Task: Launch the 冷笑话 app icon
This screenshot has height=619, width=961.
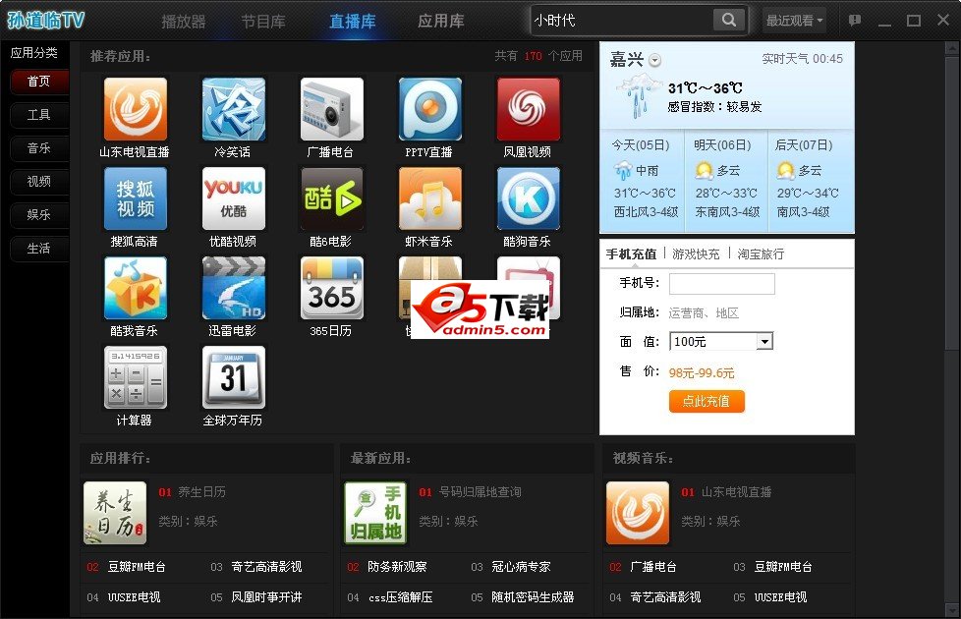Action: point(234,109)
